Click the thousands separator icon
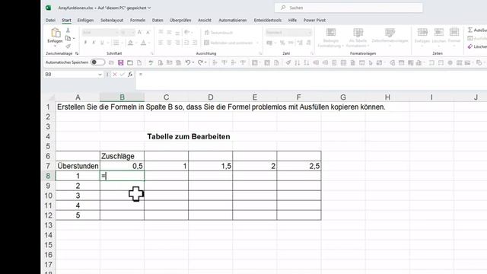487x274 pixels. click(x=291, y=43)
